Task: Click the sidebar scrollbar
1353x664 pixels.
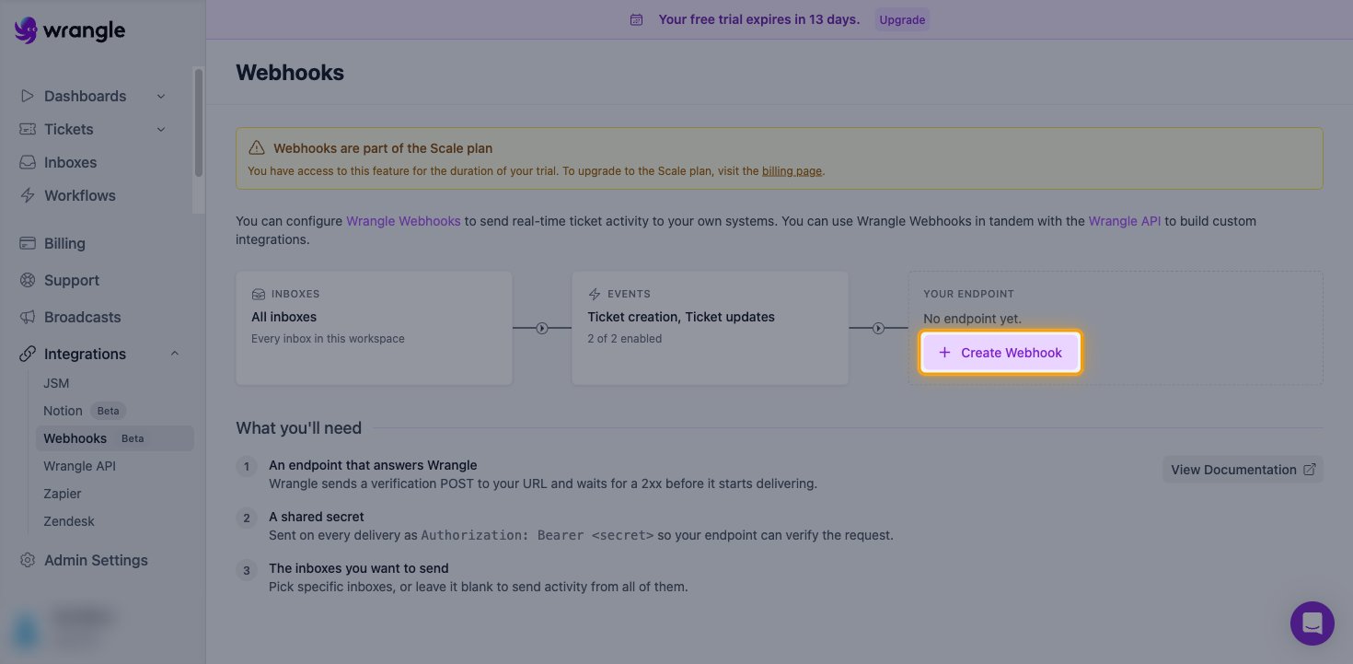Action: [x=199, y=122]
